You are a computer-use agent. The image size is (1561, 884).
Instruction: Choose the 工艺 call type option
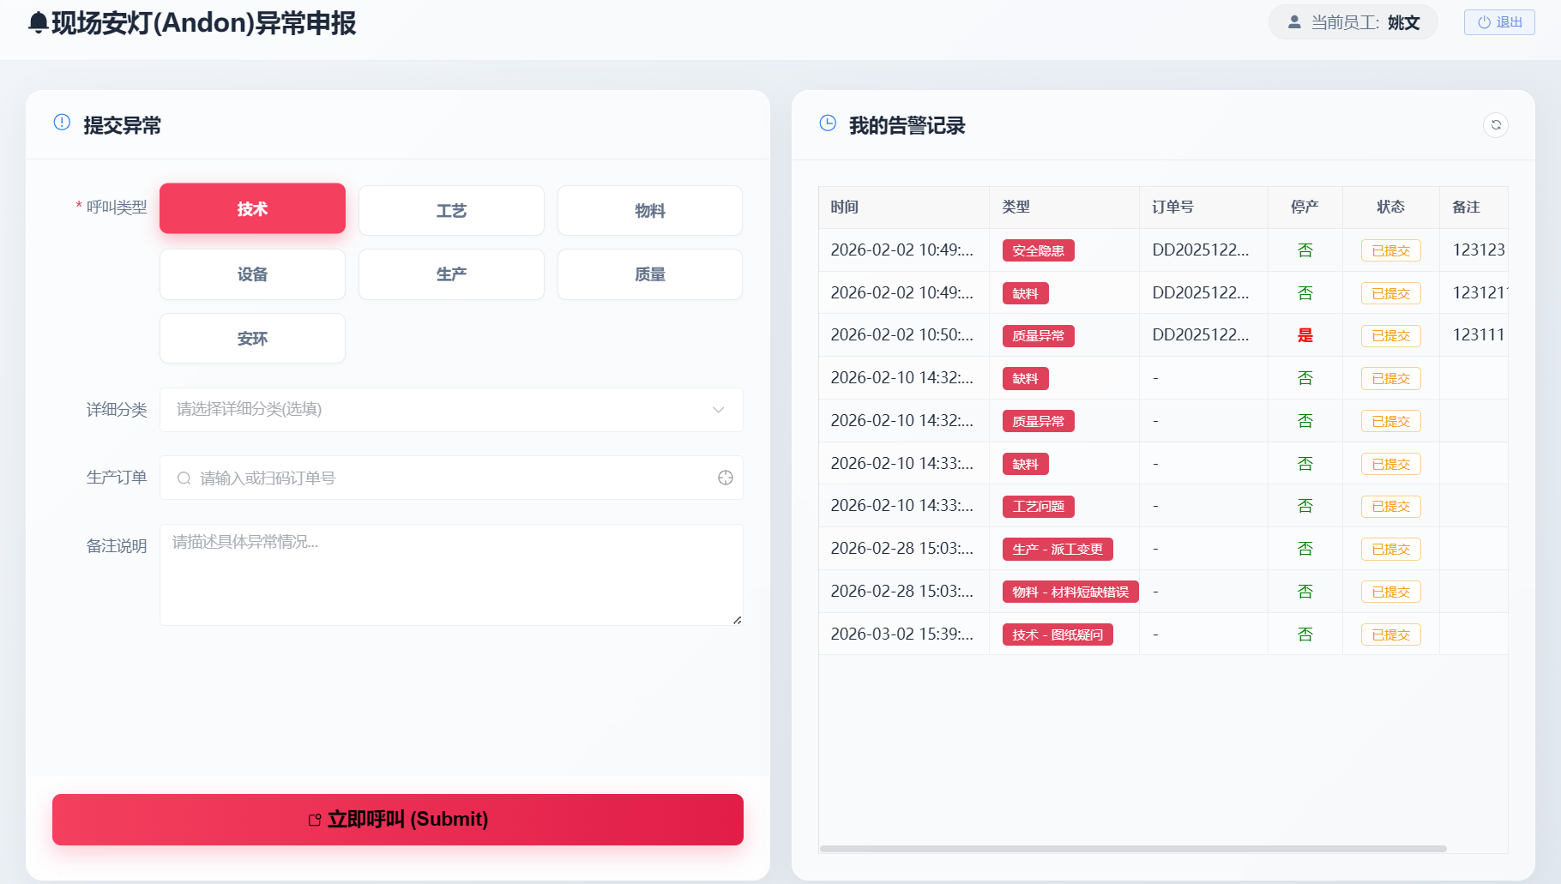point(451,210)
